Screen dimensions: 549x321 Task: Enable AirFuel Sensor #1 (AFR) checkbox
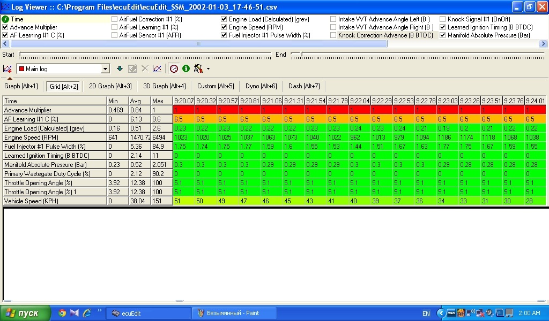(x=115, y=35)
